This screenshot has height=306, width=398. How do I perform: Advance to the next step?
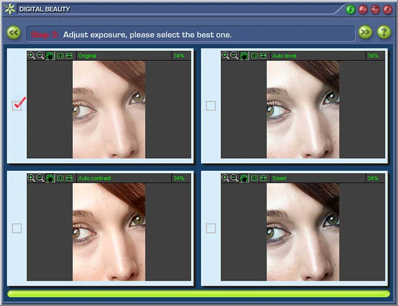365,32
